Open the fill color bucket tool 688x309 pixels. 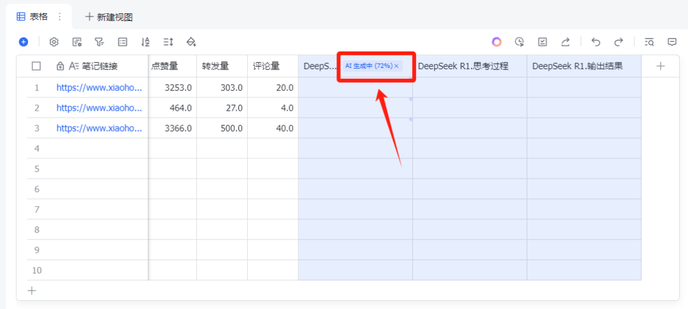pos(190,42)
